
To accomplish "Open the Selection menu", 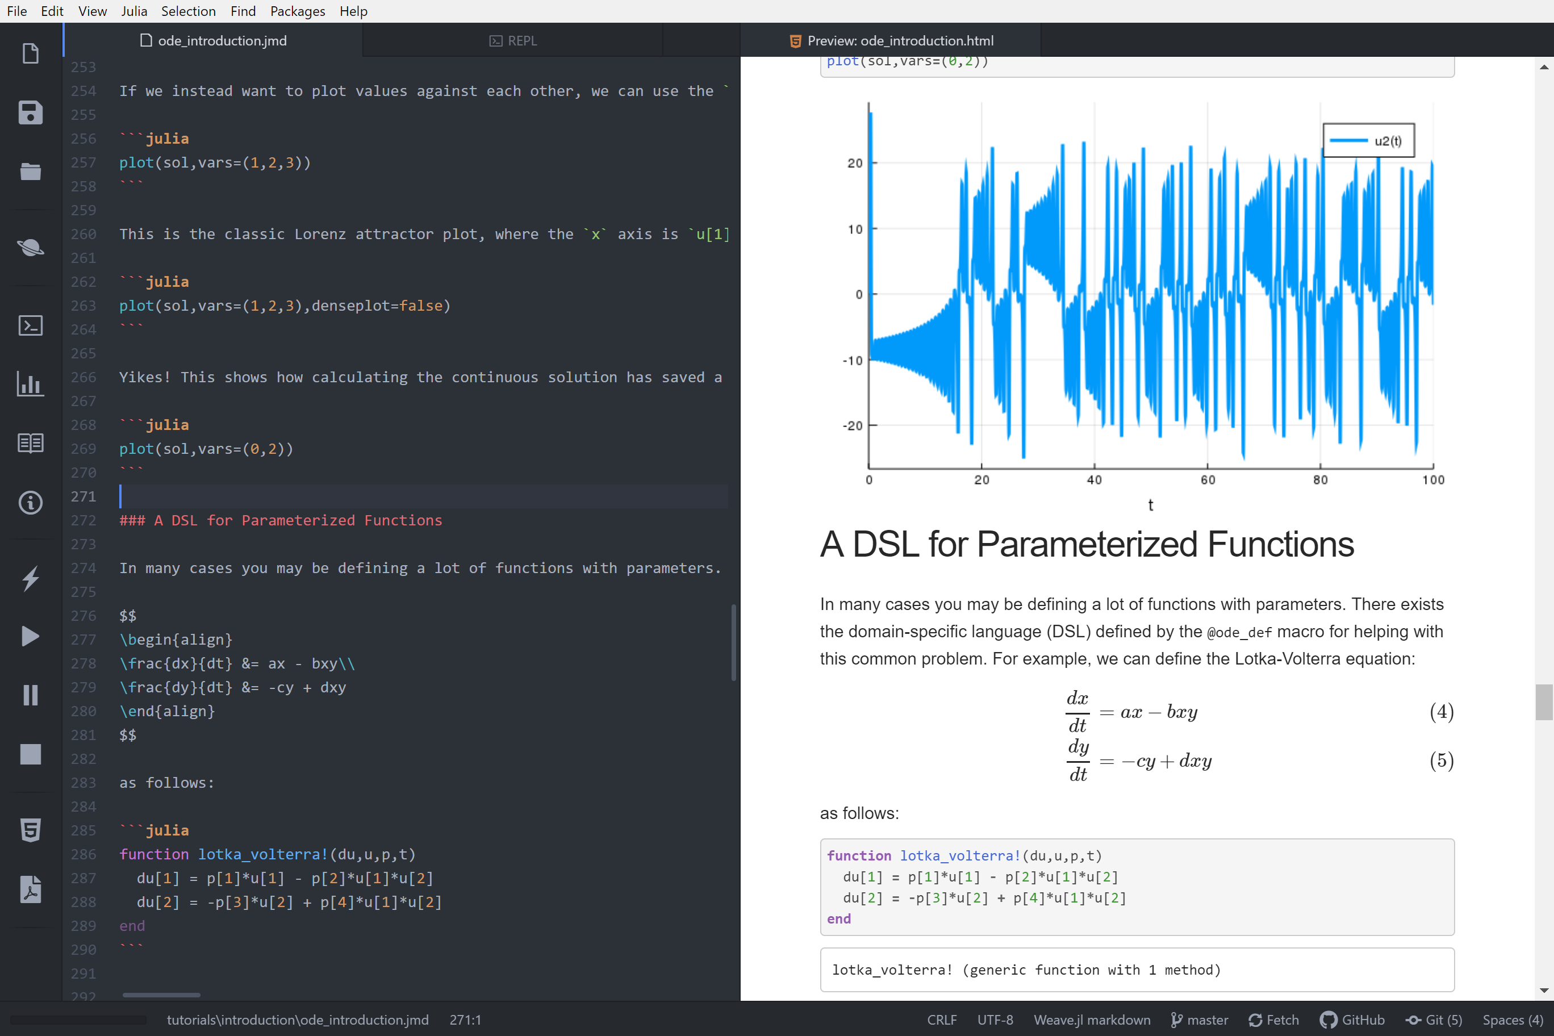I will click(189, 11).
